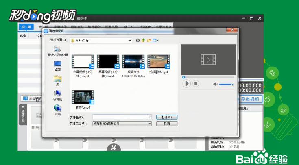Close the 请选择视频 dialog
This screenshot has width=299, height=165.
click(232, 30)
